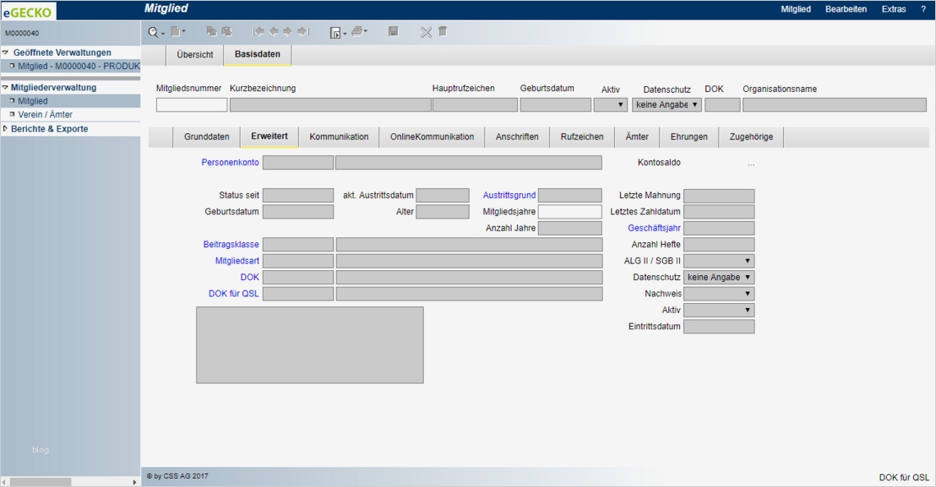Click the trash delete icon
Screen dimensions: 936x487
click(443, 32)
